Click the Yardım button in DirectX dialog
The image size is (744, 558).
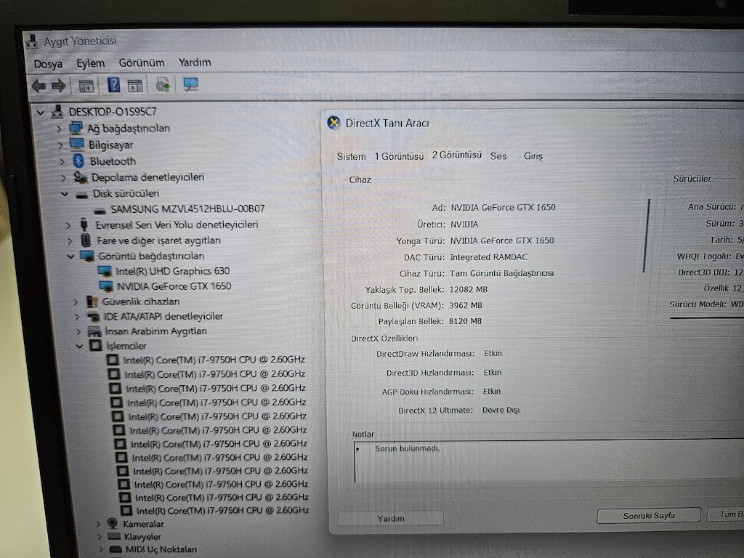391,518
